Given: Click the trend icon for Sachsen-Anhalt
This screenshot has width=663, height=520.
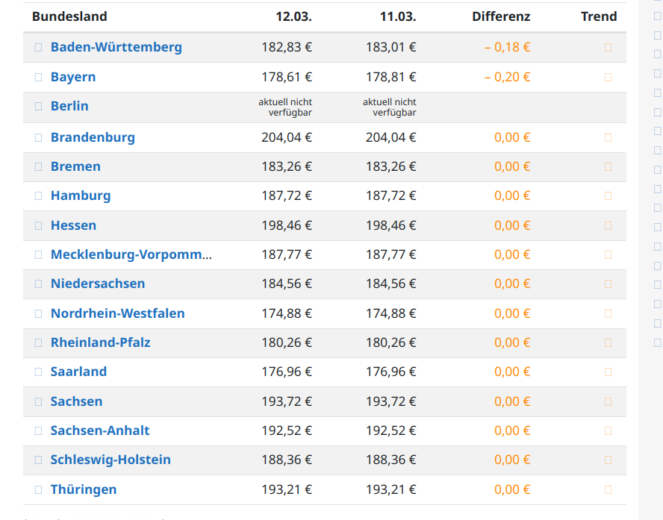Looking at the screenshot, I should [608, 431].
